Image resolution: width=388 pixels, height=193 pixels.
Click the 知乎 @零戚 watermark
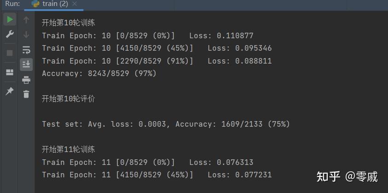(347, 177)
